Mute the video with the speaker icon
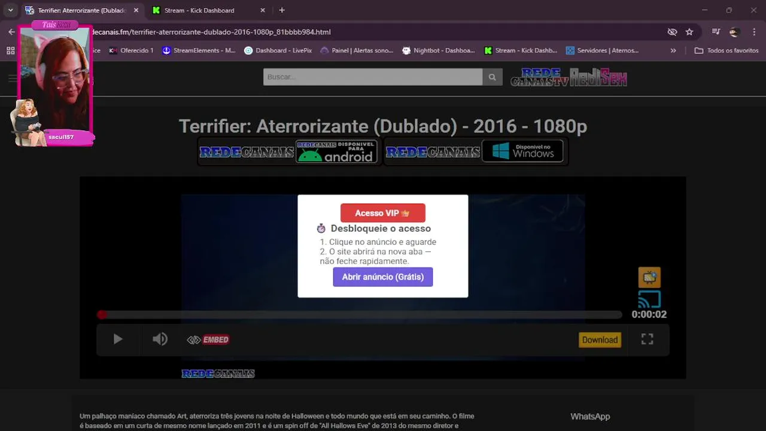The width and height of the screenshot is (766, 431). click(160, 339)
